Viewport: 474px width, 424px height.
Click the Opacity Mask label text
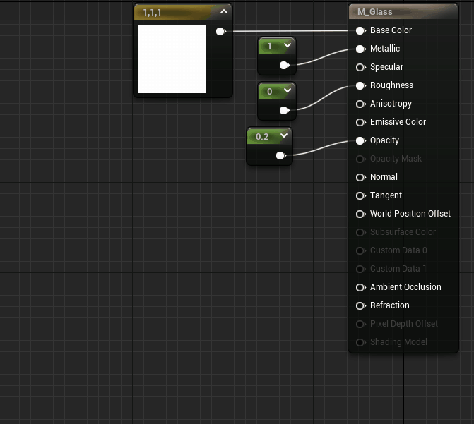click(x=396, y=159)
